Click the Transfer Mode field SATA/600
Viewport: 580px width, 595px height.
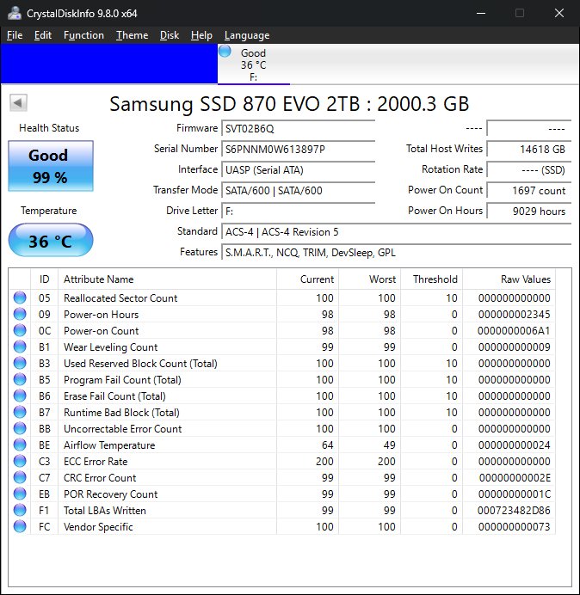click(298, 190)
